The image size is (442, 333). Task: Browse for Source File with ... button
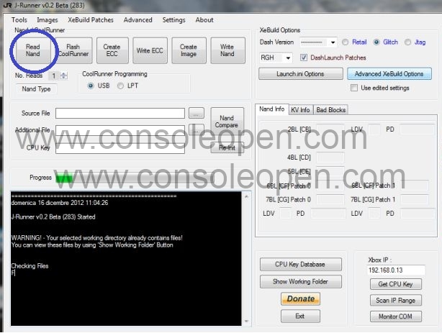click(197, 113)
